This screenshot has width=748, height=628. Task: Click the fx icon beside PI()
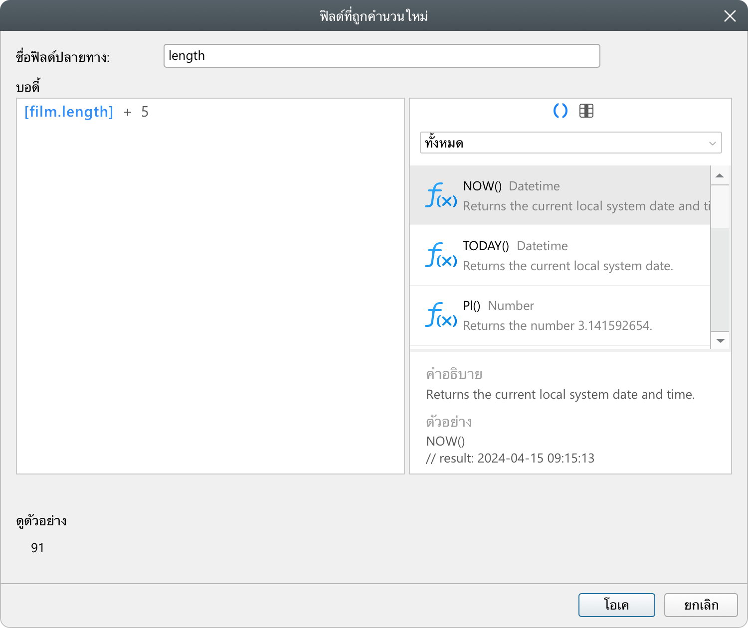pos(441,315)
